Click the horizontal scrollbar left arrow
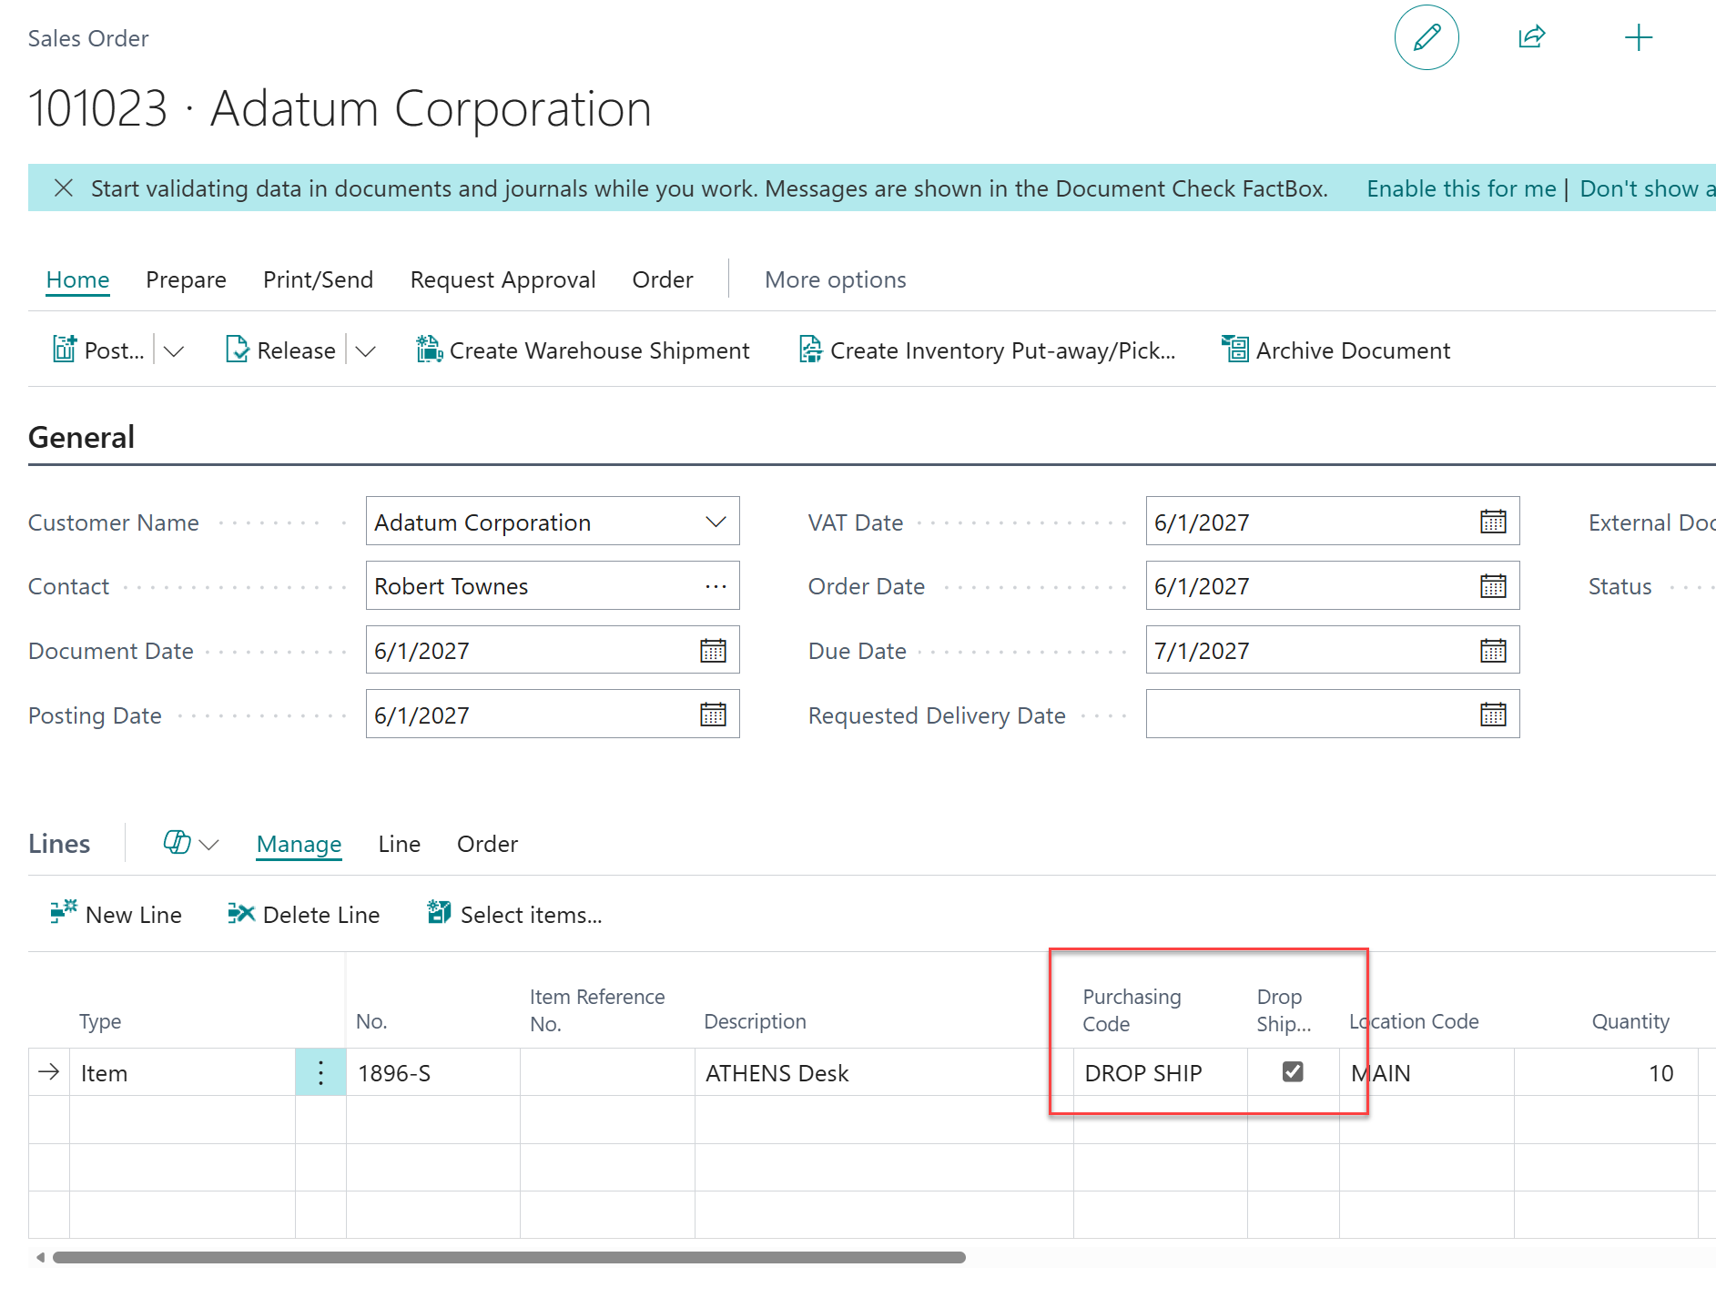Viewport: 1716px width, 1308px height. 40,1257
